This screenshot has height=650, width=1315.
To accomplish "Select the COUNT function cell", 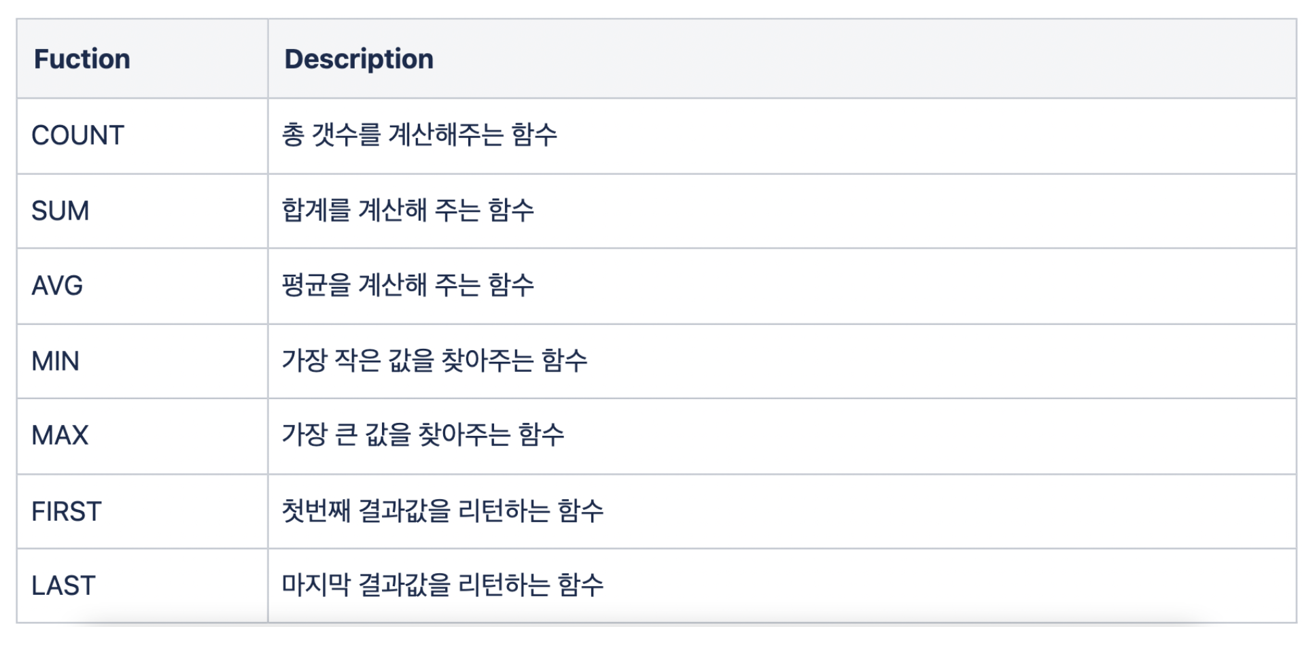I will [x=142, y=136].
